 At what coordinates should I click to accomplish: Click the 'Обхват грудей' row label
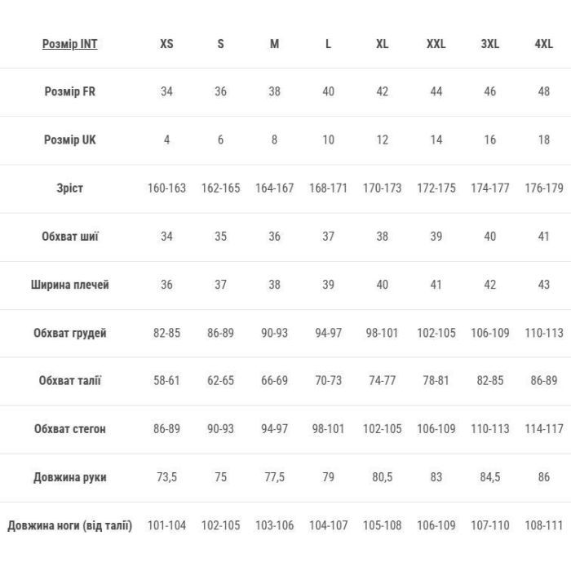point(69,333)
